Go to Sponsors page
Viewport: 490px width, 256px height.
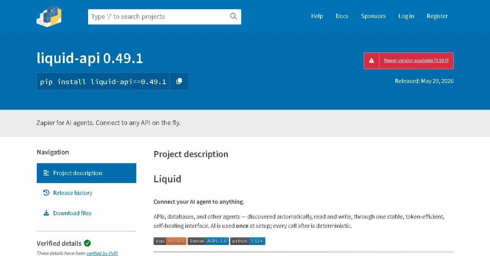(373, 16)
